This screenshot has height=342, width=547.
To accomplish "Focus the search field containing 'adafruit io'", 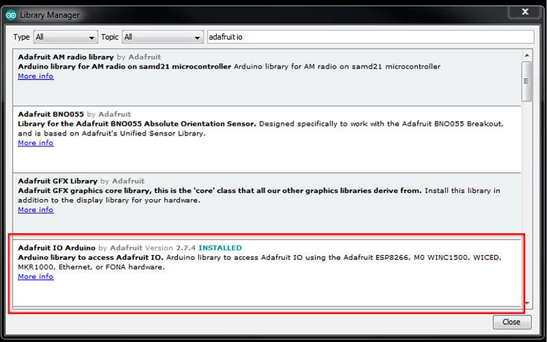I will (369, 37).
